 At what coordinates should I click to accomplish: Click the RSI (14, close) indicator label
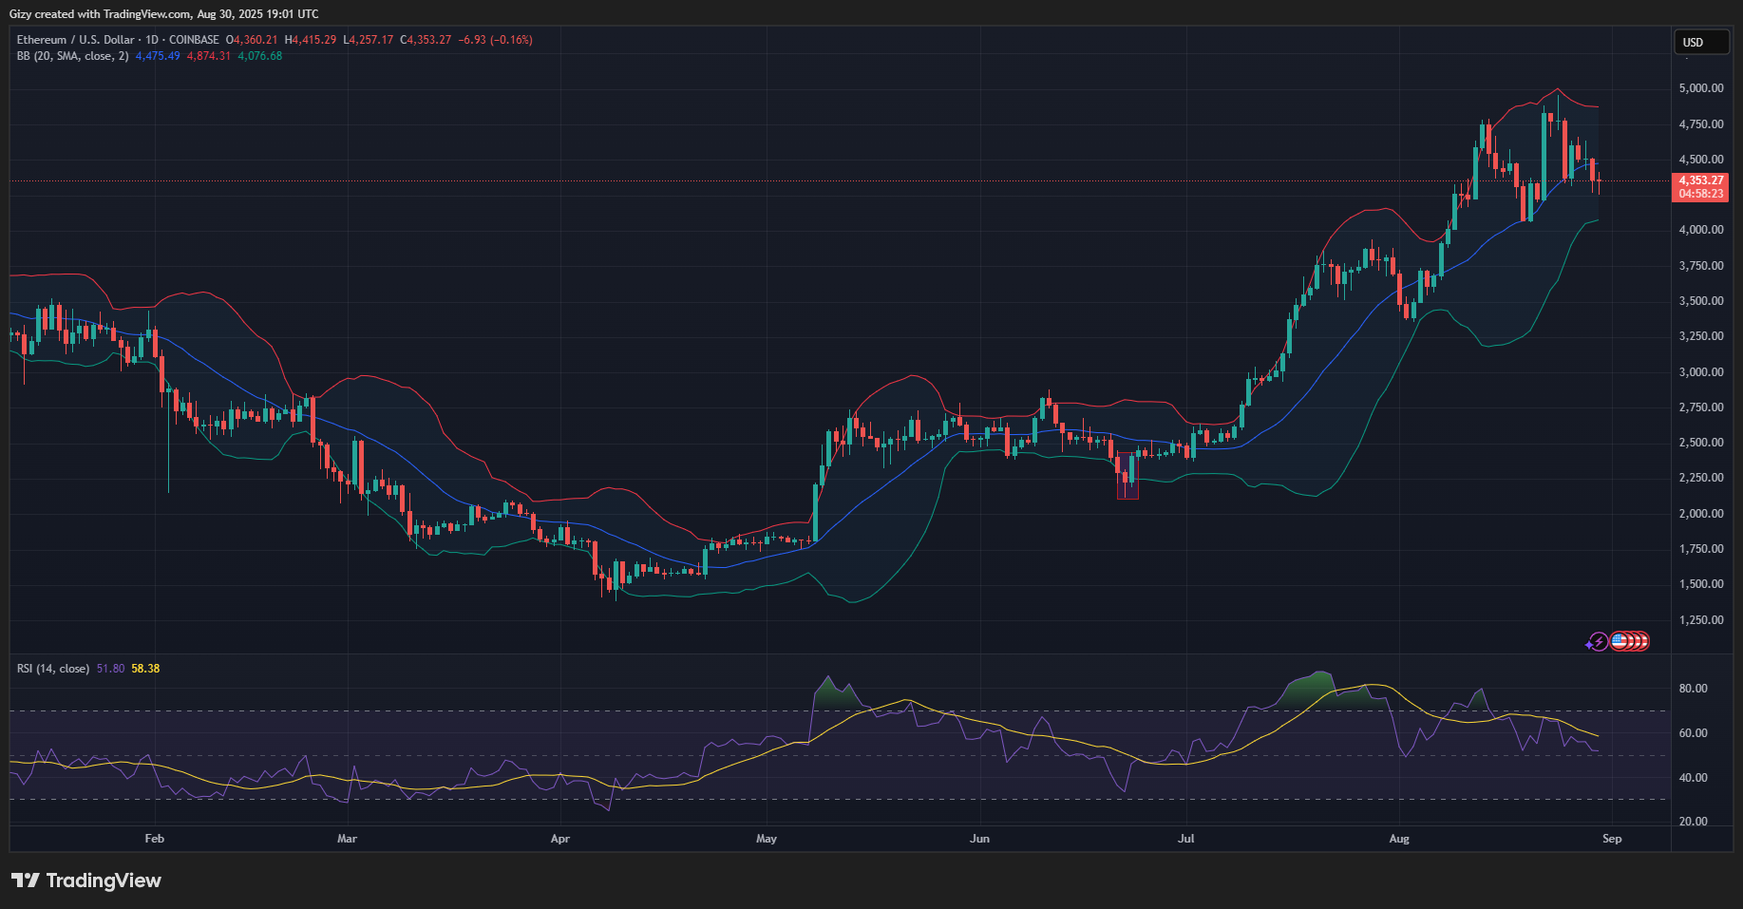tap(53, 669)
